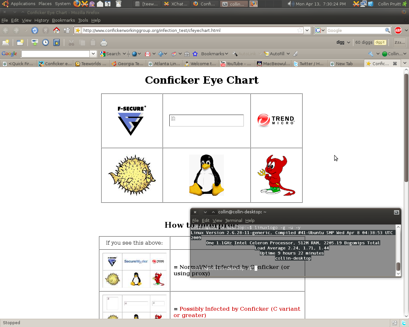Click the search magnifier icon in the Google box
This screenshot has width=409, height=327.
[388, 30]
